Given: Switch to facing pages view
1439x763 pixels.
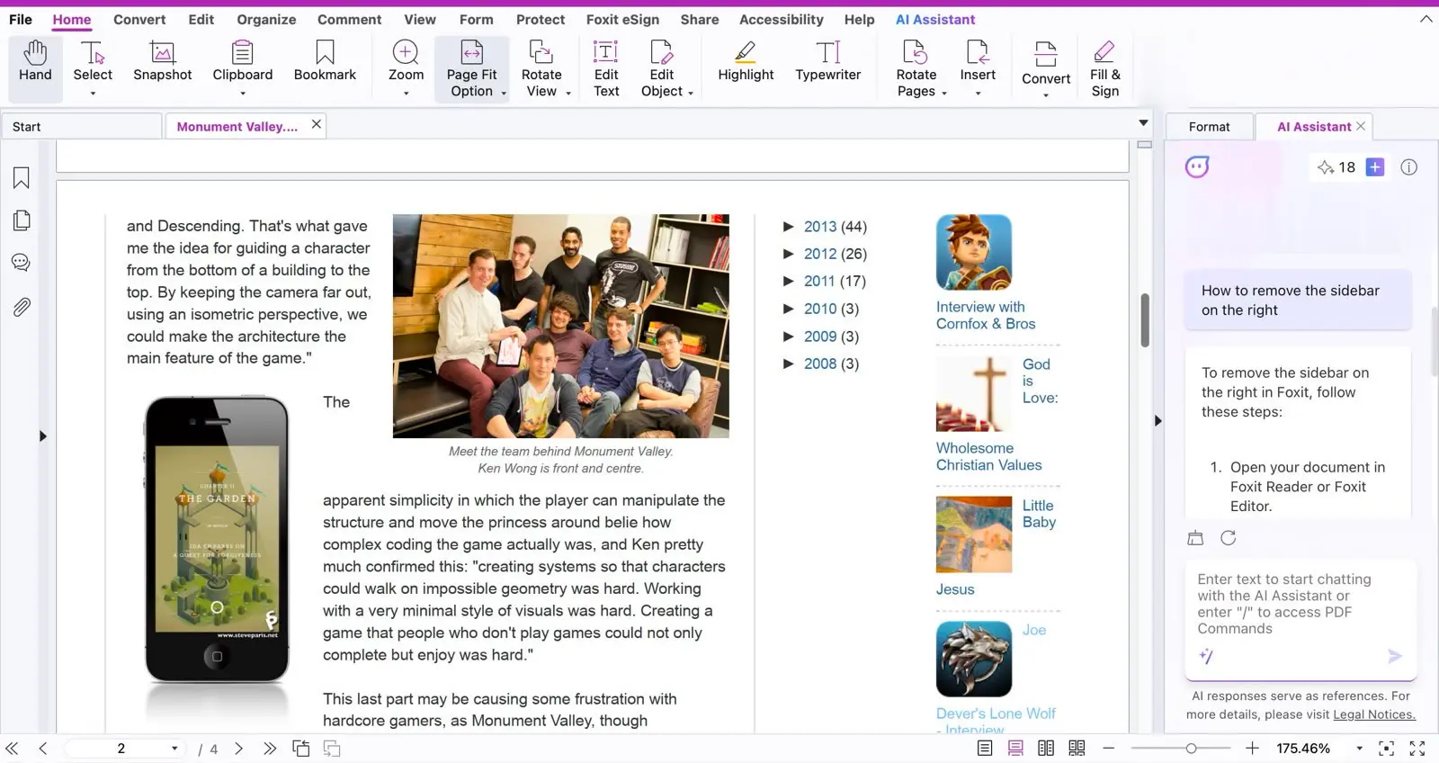Looking at the screenshot, I should [x=1046, y=749].
